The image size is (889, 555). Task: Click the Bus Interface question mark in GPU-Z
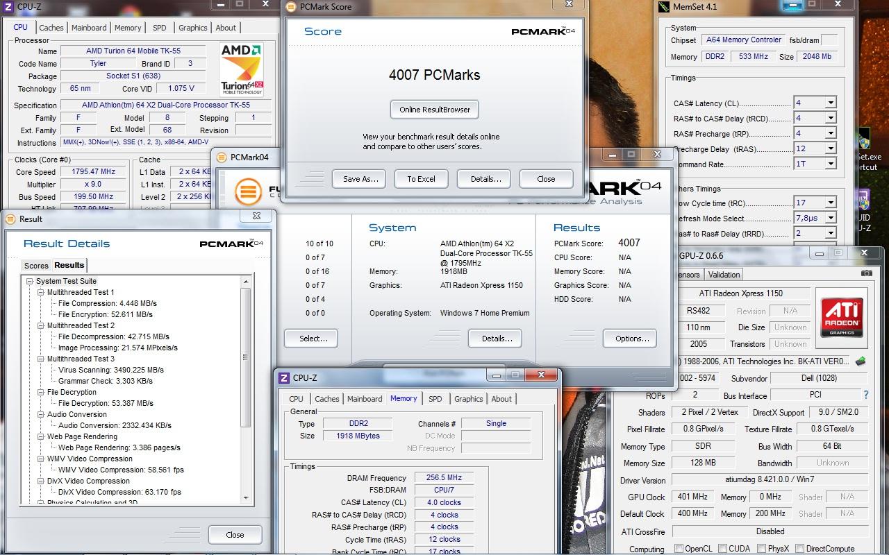tap(866, 395)
